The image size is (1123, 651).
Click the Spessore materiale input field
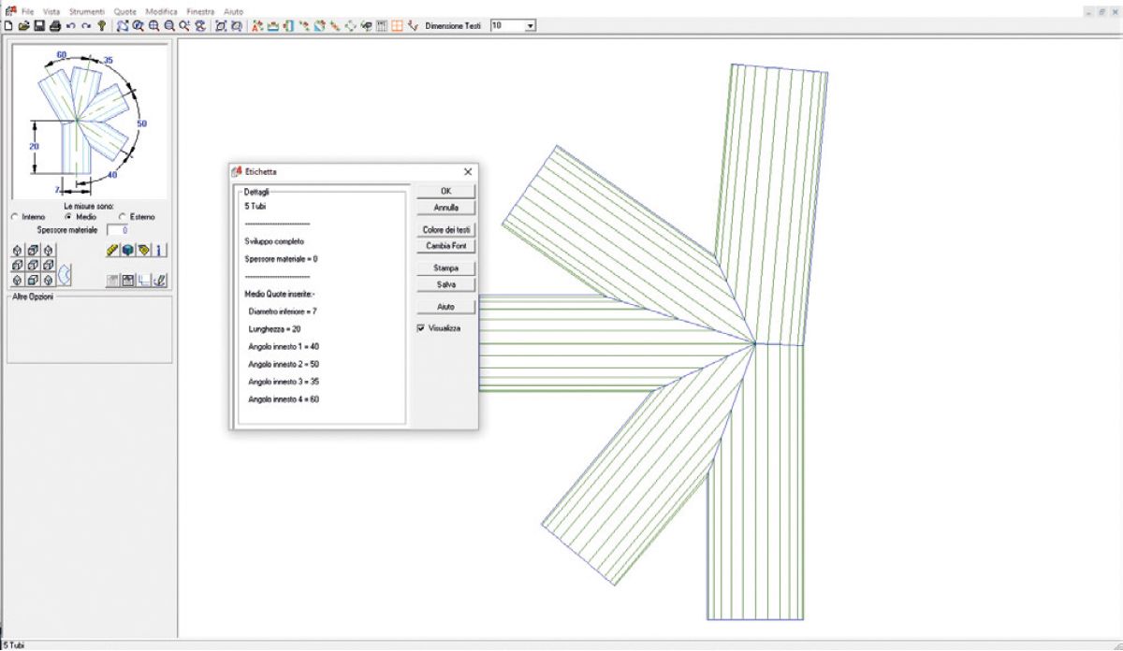[118, 229]
